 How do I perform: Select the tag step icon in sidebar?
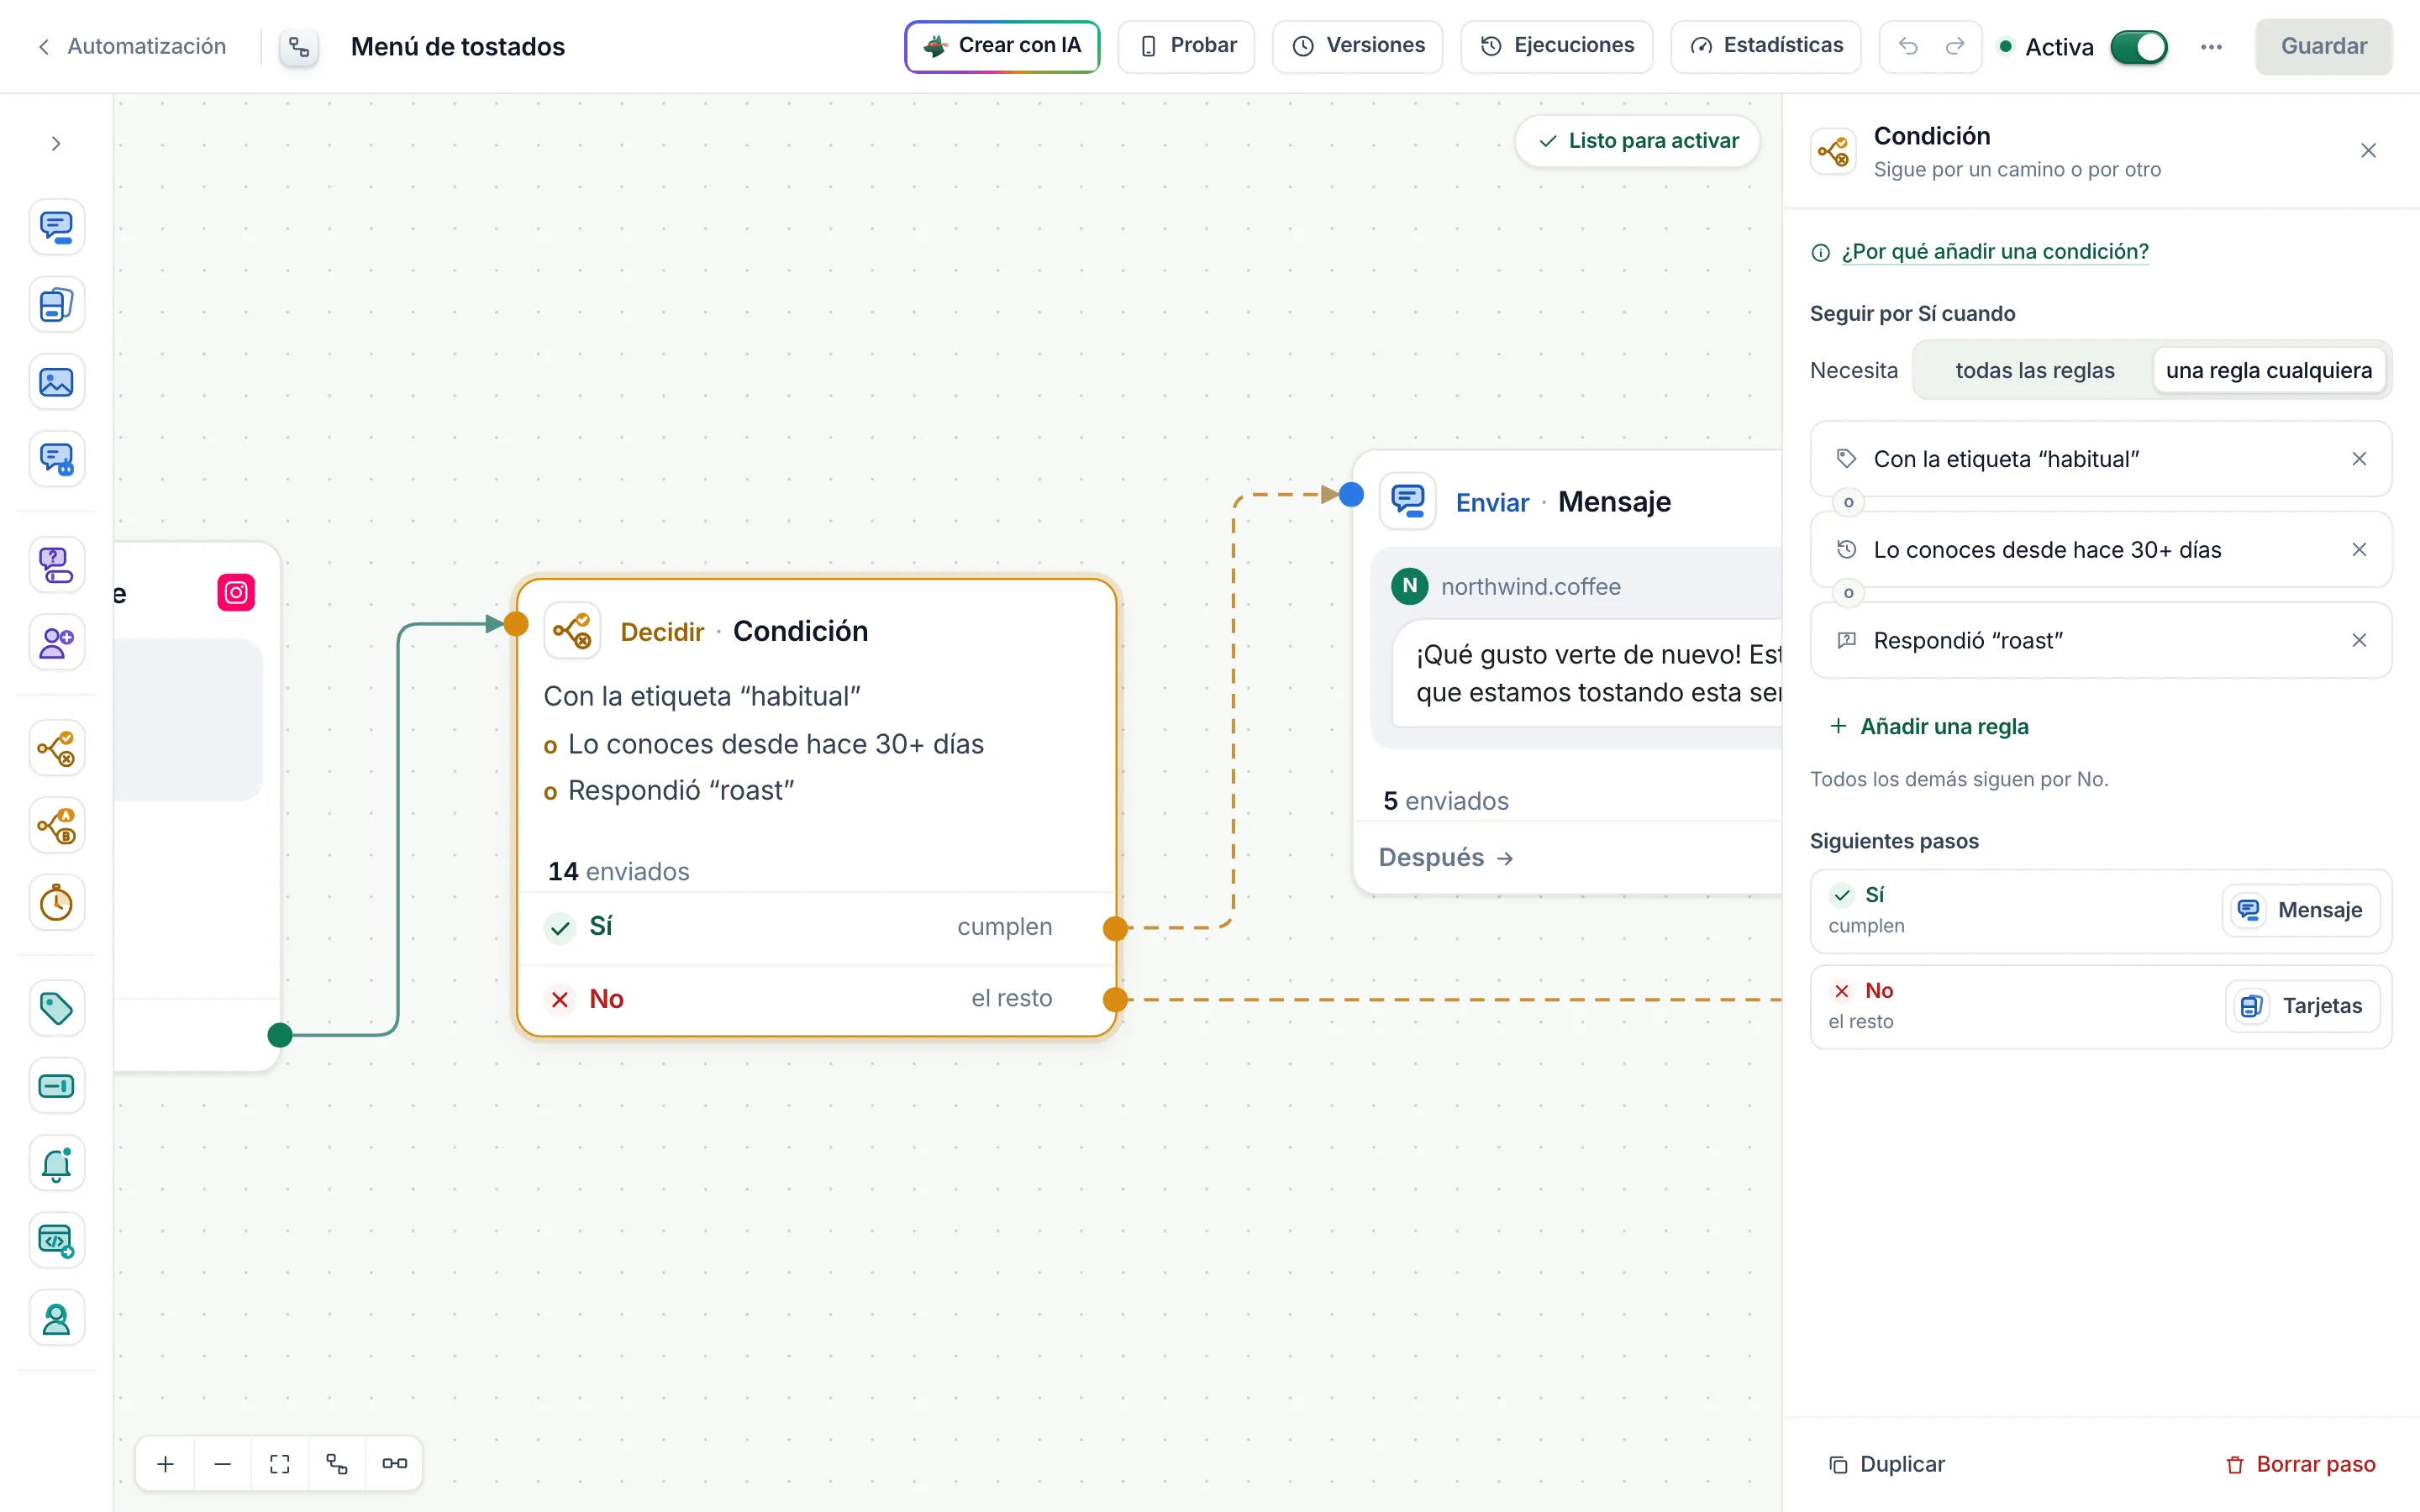pos(56,1009)
